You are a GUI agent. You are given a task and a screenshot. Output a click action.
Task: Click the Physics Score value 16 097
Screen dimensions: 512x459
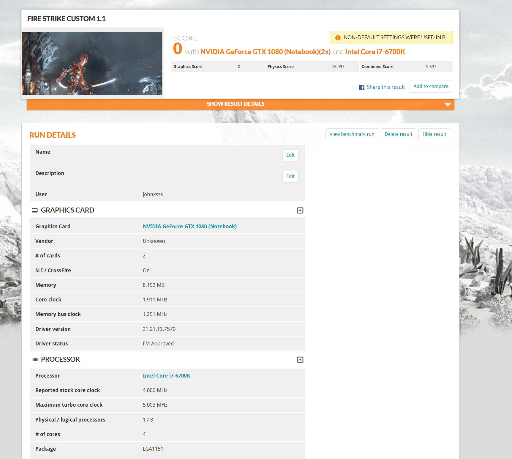coord(338,67)
